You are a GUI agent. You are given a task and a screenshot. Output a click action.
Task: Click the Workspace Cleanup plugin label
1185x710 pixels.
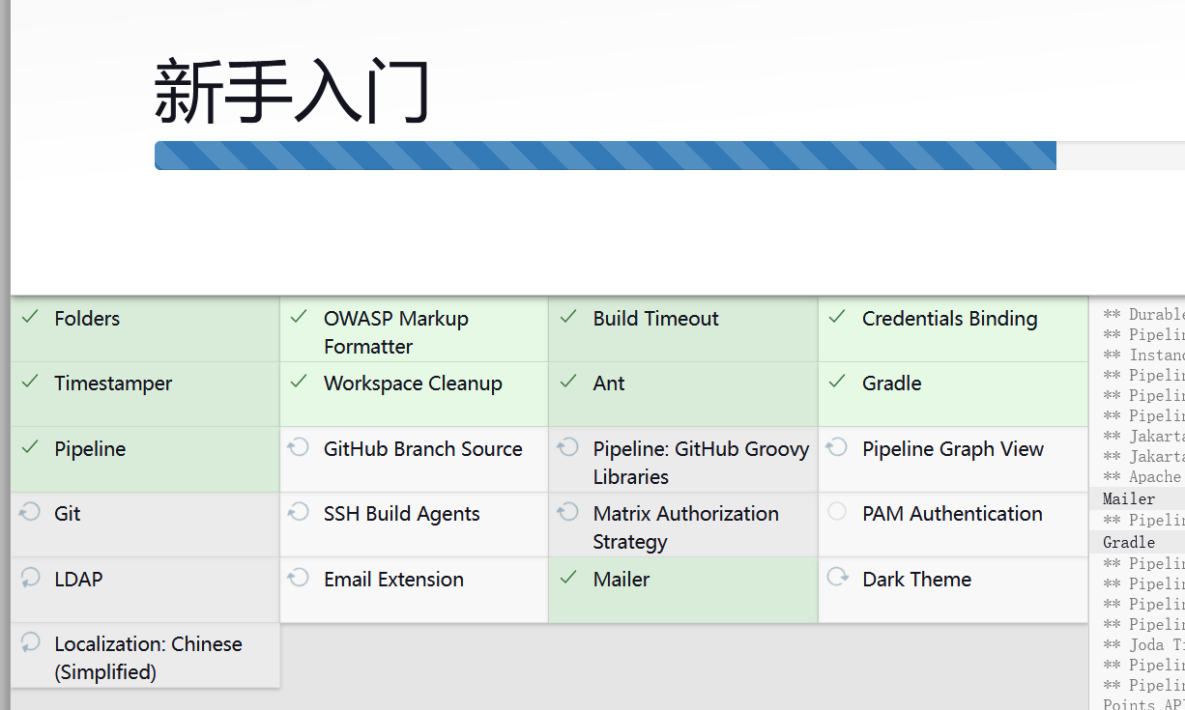(x=413, y=383)
